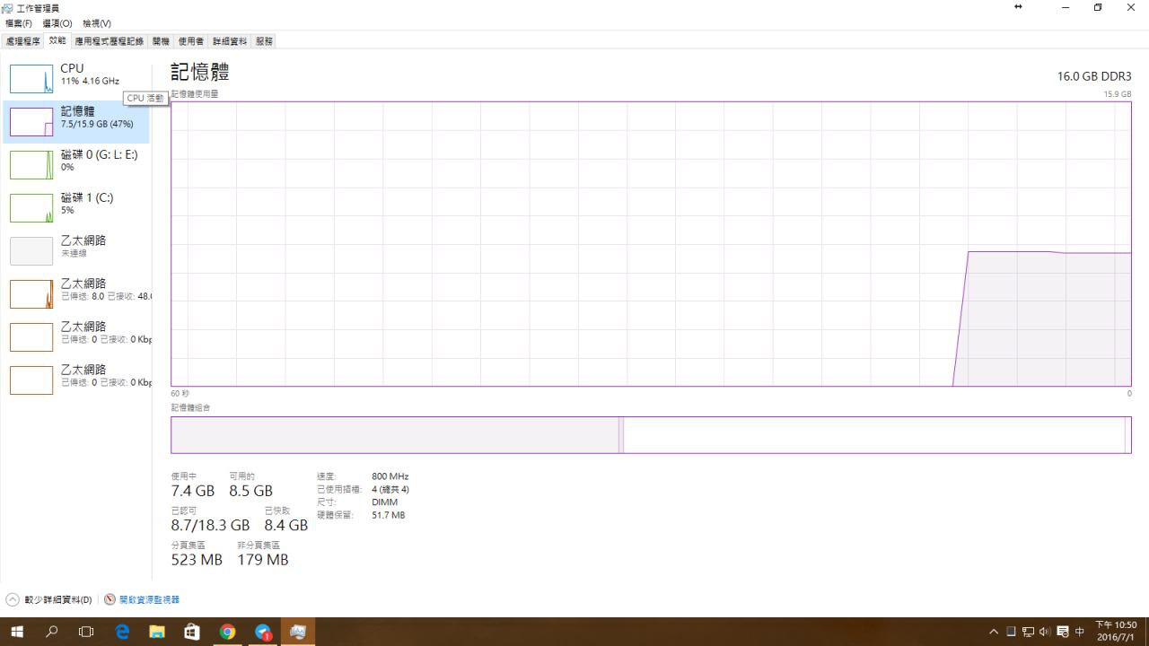Open the 選項(O) menu
This screenshot has width=1149, height=646.
[57, 23]
